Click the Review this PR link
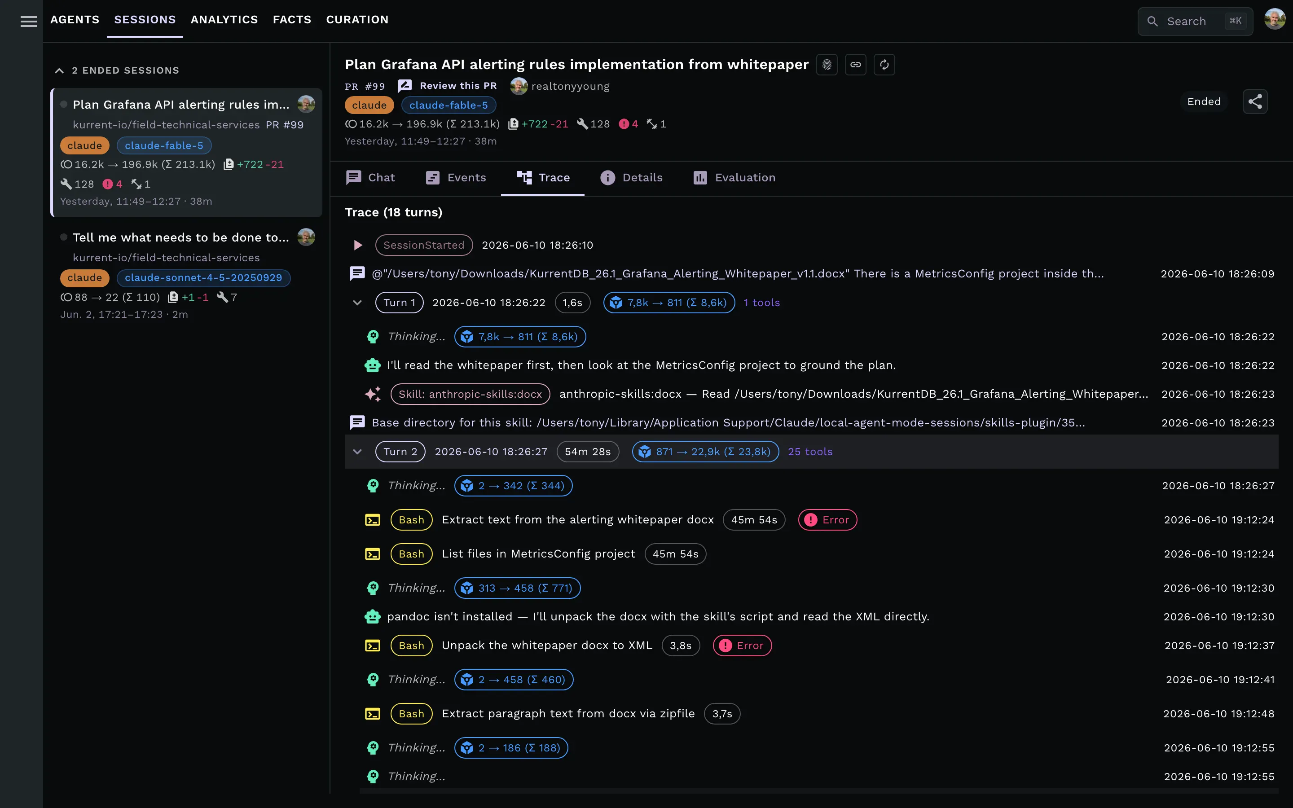Screen dimensions: 1293x808 pos(458,85)
